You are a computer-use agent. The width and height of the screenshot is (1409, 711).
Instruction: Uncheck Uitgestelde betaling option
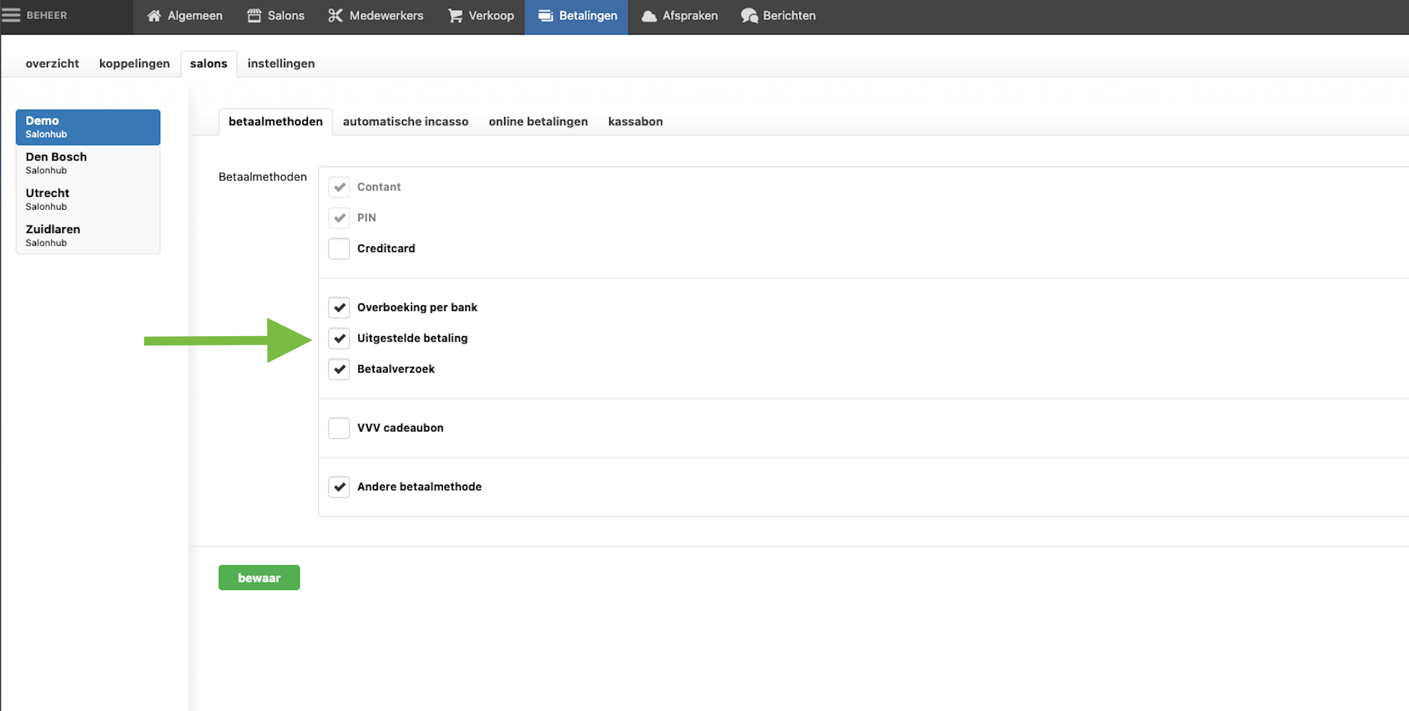(339, 338)
